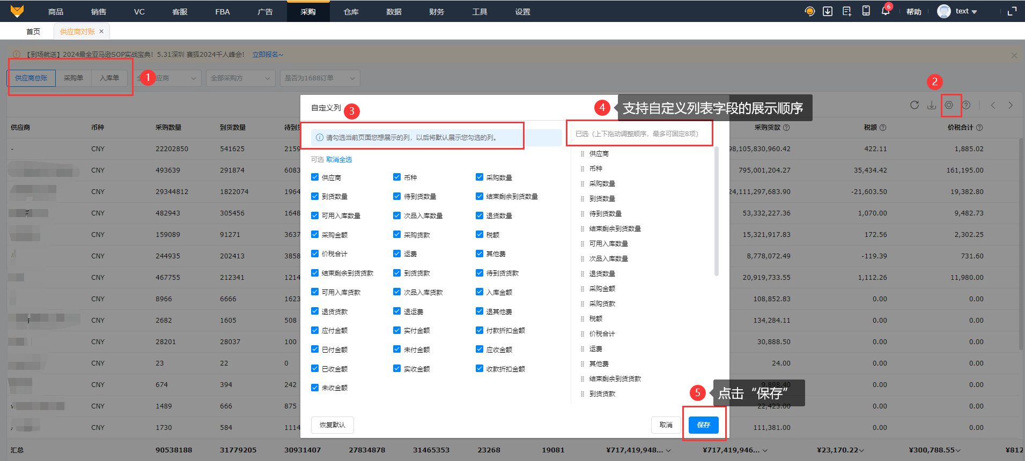Grab the drag handle of 价税合计 in selected list
Screen dimensions: 1025x461
pos(582,334)
